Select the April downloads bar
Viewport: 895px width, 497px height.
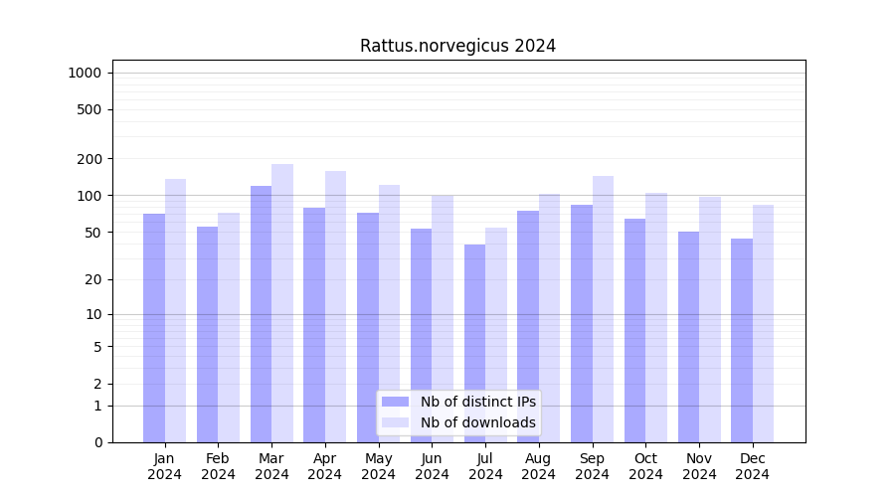coord(336,306)
